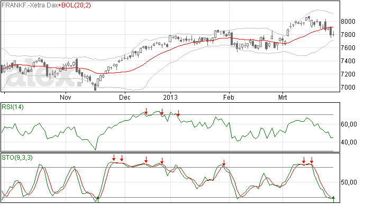Select the Mrt date axis label
Image resolution: width=365 pixels, height=204 pixels.
(x=282, y=97)
